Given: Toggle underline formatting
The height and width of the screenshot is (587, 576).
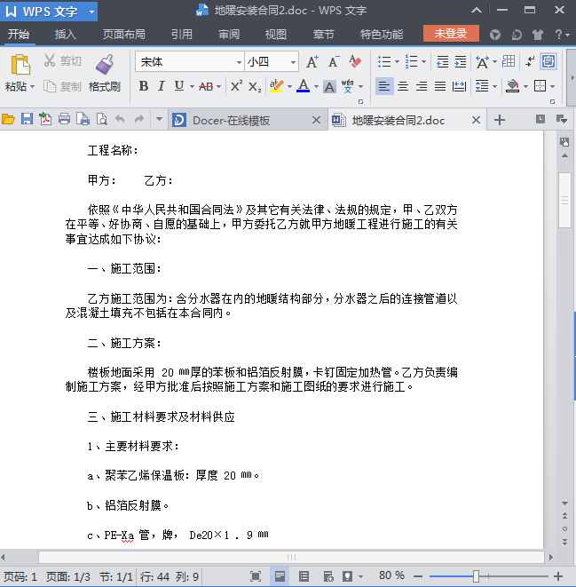Looking at the screenshot, I should click(x=179, y=86).
